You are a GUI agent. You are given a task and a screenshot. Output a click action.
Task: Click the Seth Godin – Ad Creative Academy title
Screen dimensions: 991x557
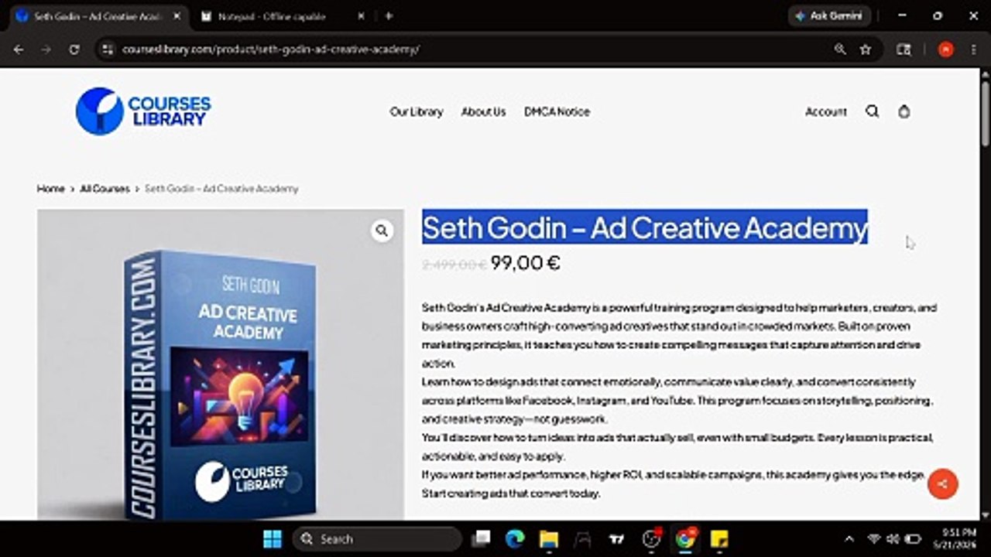coord(645,227)
